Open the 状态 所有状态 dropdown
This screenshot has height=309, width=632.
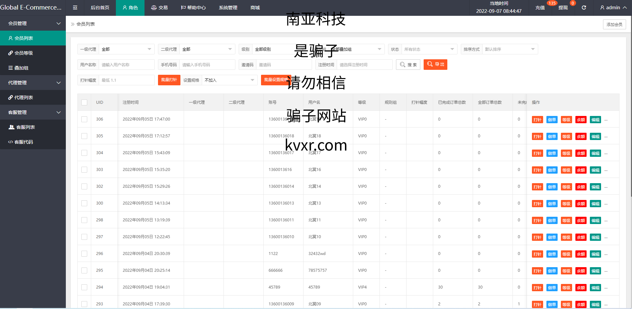pos(430,49)
